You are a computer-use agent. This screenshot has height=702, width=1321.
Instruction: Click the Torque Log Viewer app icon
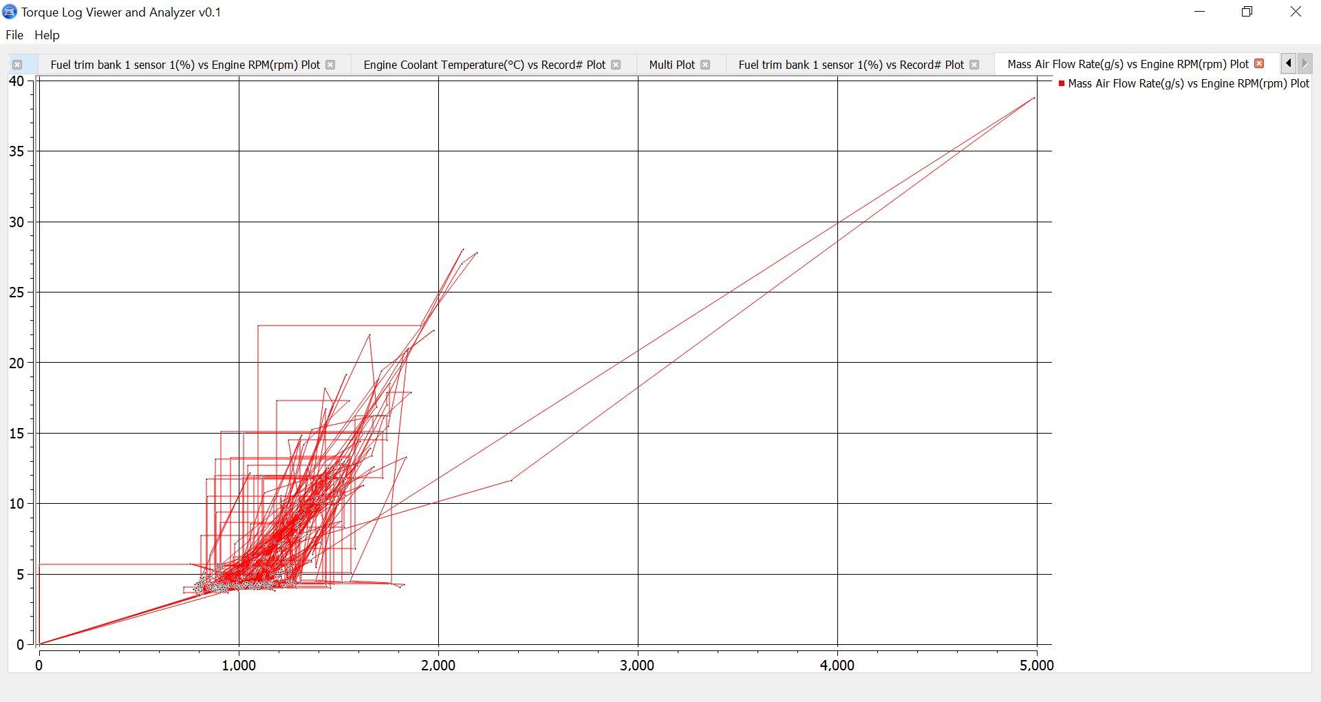[x=10, y=12]
